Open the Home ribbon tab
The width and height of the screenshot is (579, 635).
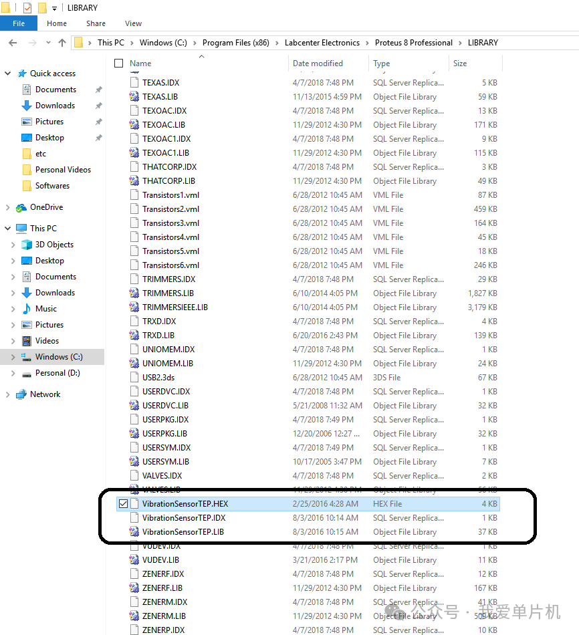click(x=57, y=23)
